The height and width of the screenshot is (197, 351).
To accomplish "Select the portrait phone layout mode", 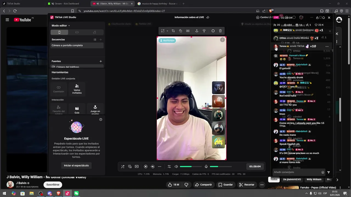I will (59, 32).
